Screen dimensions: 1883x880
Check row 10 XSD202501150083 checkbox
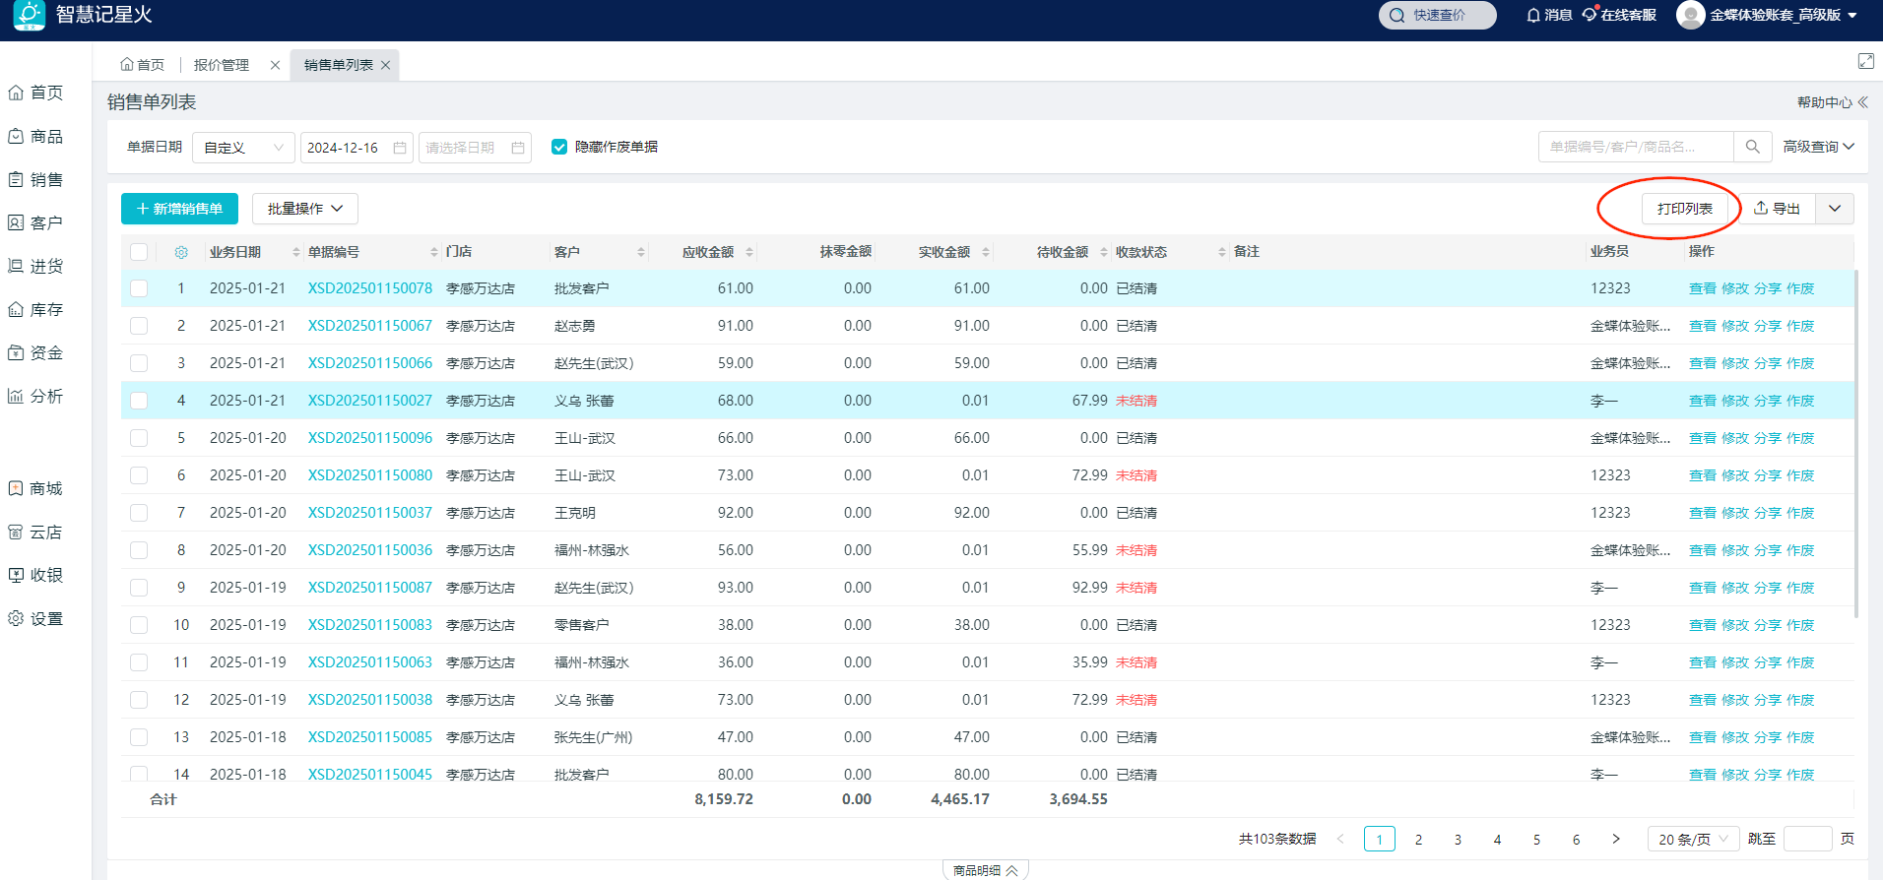click(139, 625)
